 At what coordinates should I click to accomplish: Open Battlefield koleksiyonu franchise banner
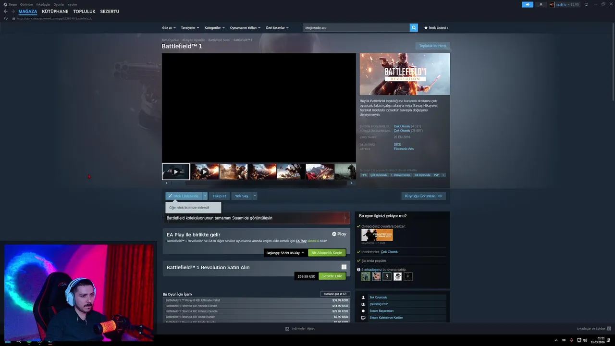257,218
